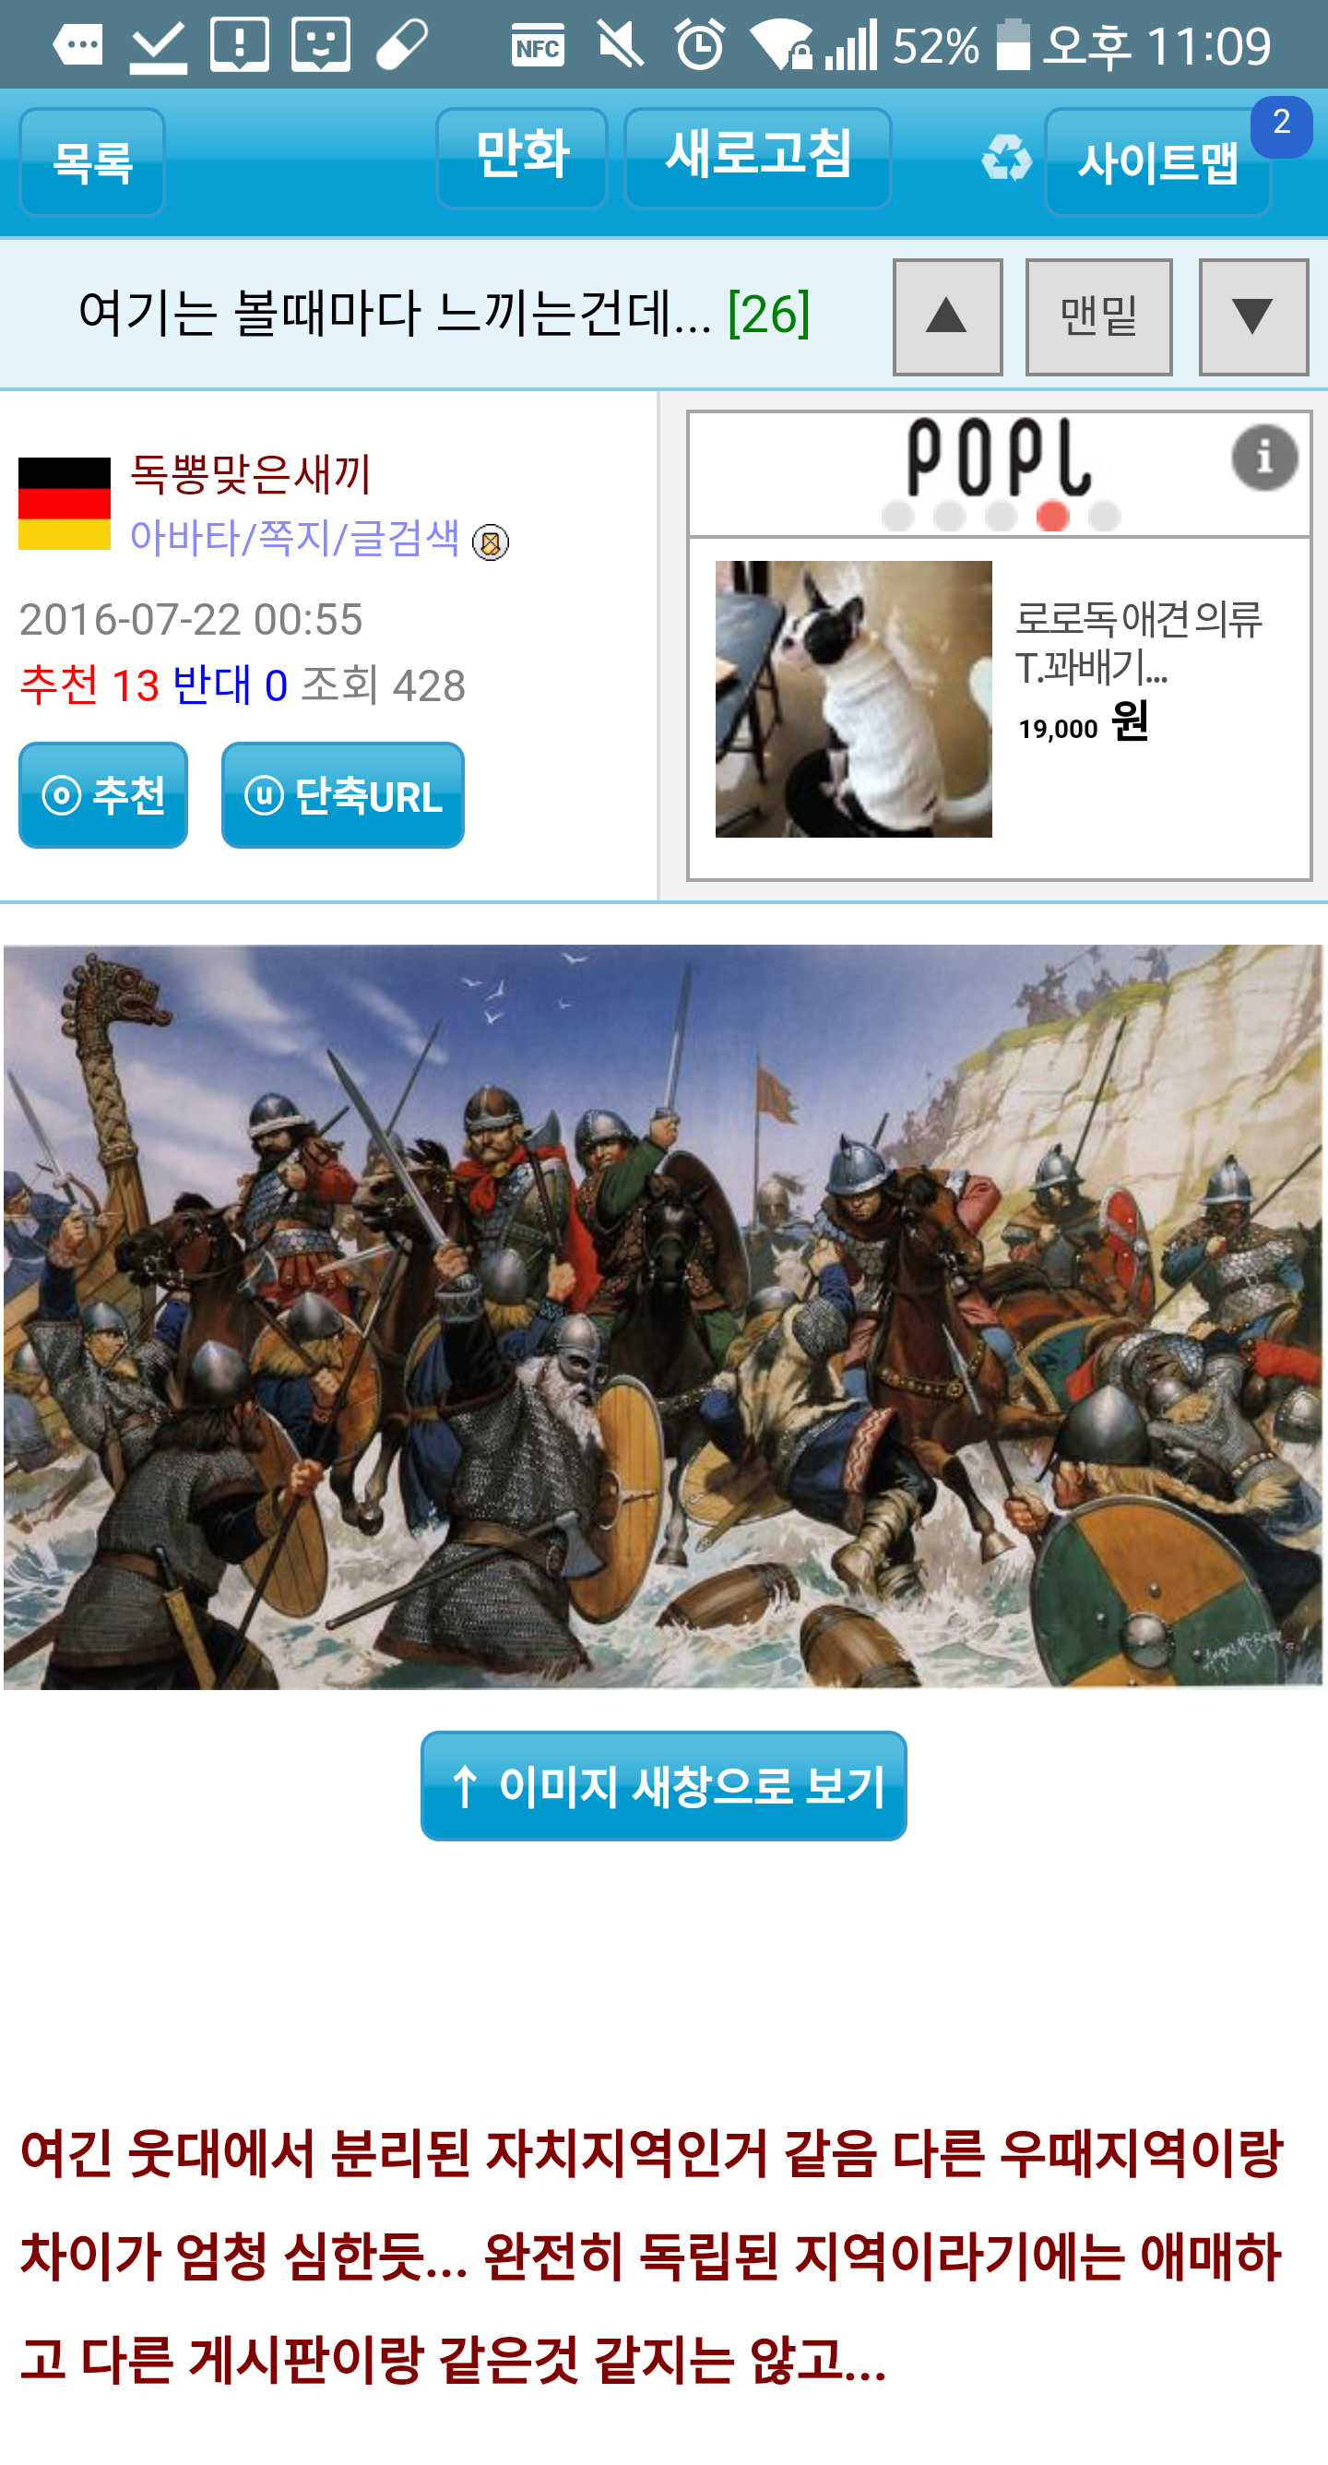Open the 만화 tab
1328x2465 pixels.
521,158
